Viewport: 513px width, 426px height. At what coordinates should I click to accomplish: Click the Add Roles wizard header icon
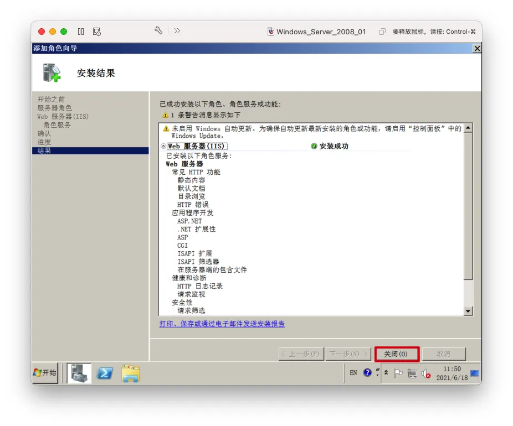point(52,72)
